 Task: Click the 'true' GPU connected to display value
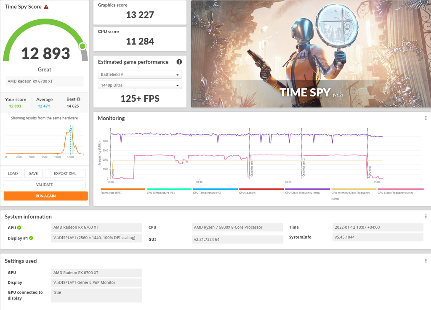[96, 295]
